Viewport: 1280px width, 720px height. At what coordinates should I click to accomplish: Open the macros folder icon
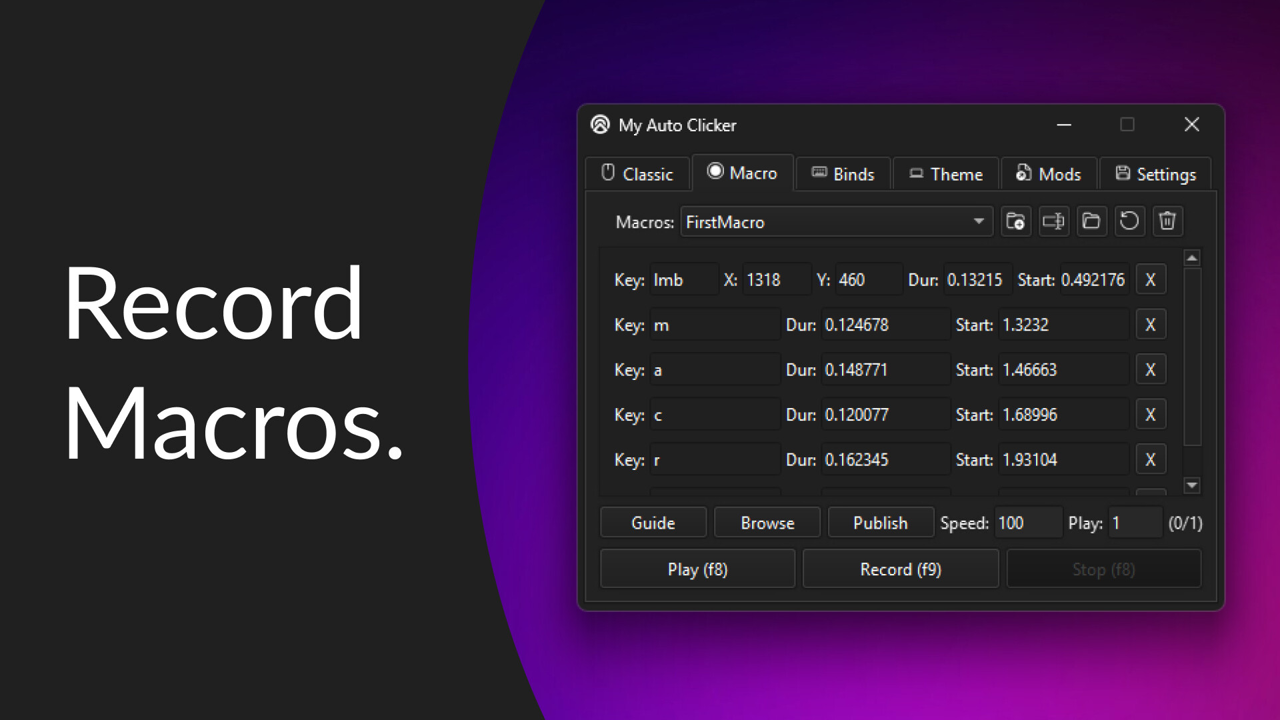click(1091, 221)
